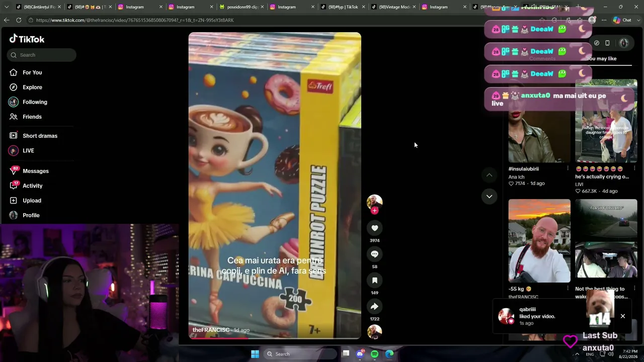Open the Following feed
The image size is (644, 362).
click(x=34, y=102)
